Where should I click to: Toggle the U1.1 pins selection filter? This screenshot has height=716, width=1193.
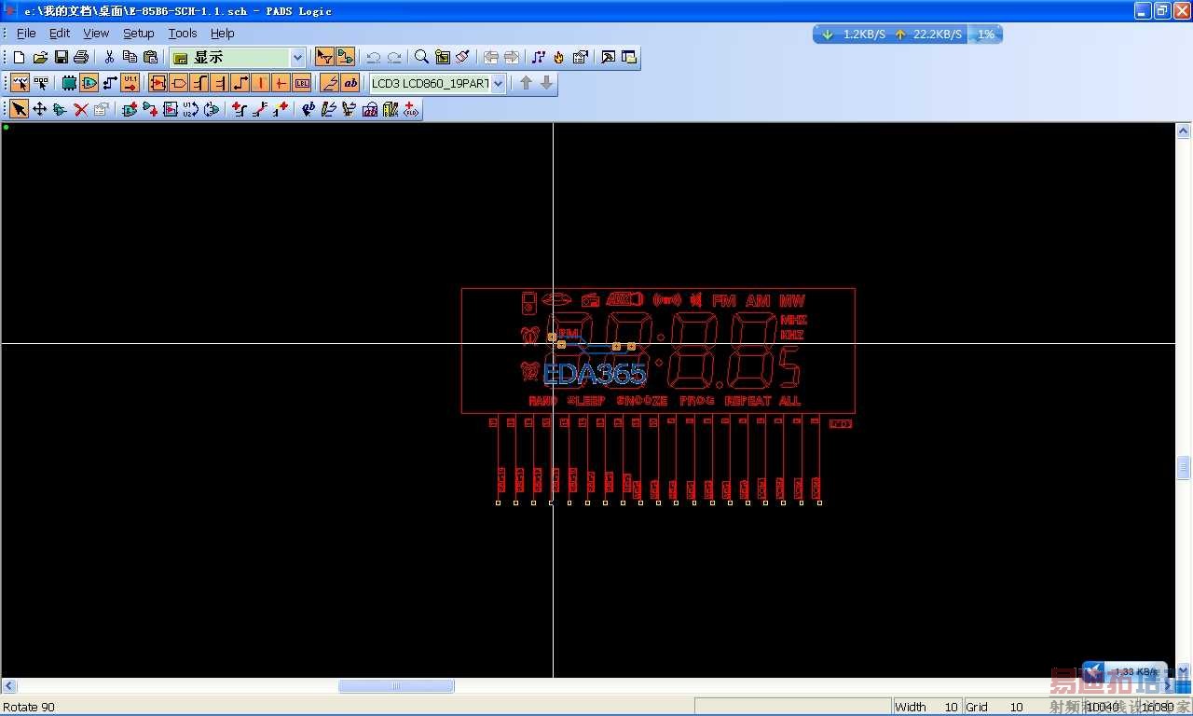[x=130, y=83]
